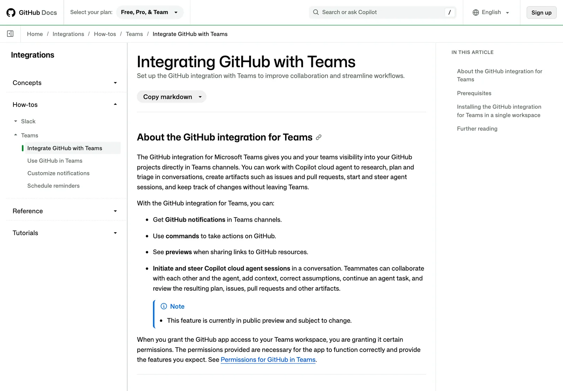
Task: Go to Integrations breadcrumb
Action: click(x=68, y=34)
